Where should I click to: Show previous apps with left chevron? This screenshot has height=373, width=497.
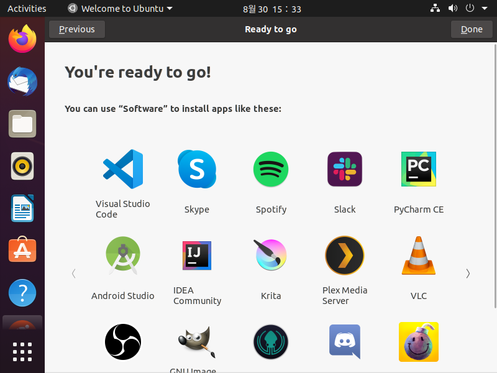coord(73,274)
